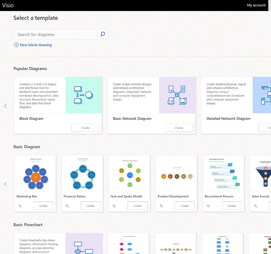Open My account

256,5
